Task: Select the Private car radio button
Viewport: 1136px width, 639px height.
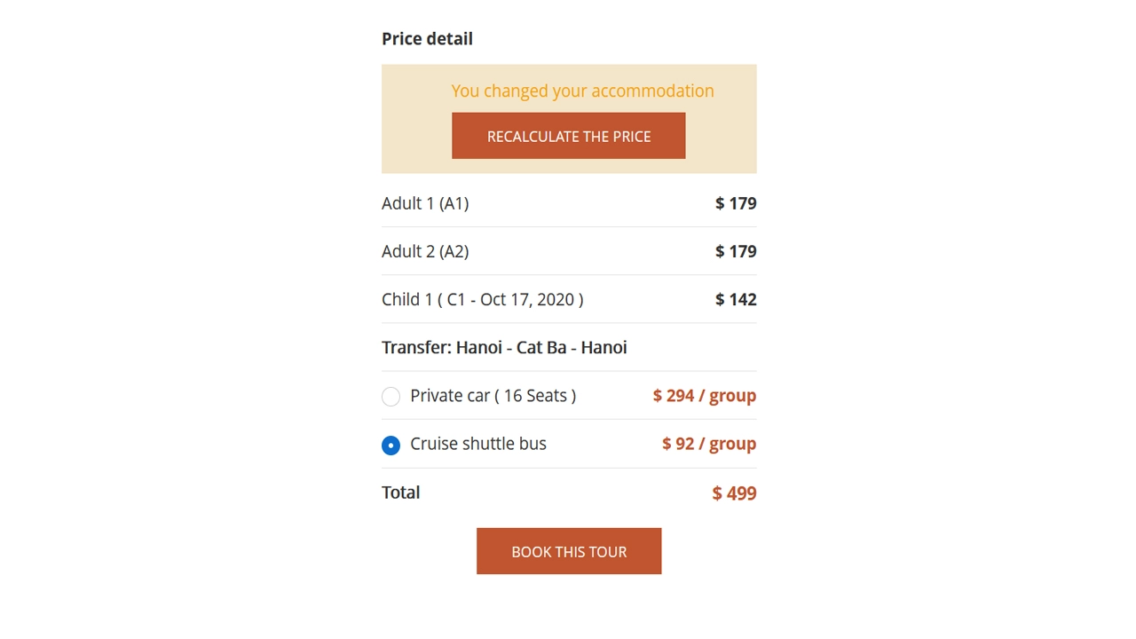Action: [390, 397]
